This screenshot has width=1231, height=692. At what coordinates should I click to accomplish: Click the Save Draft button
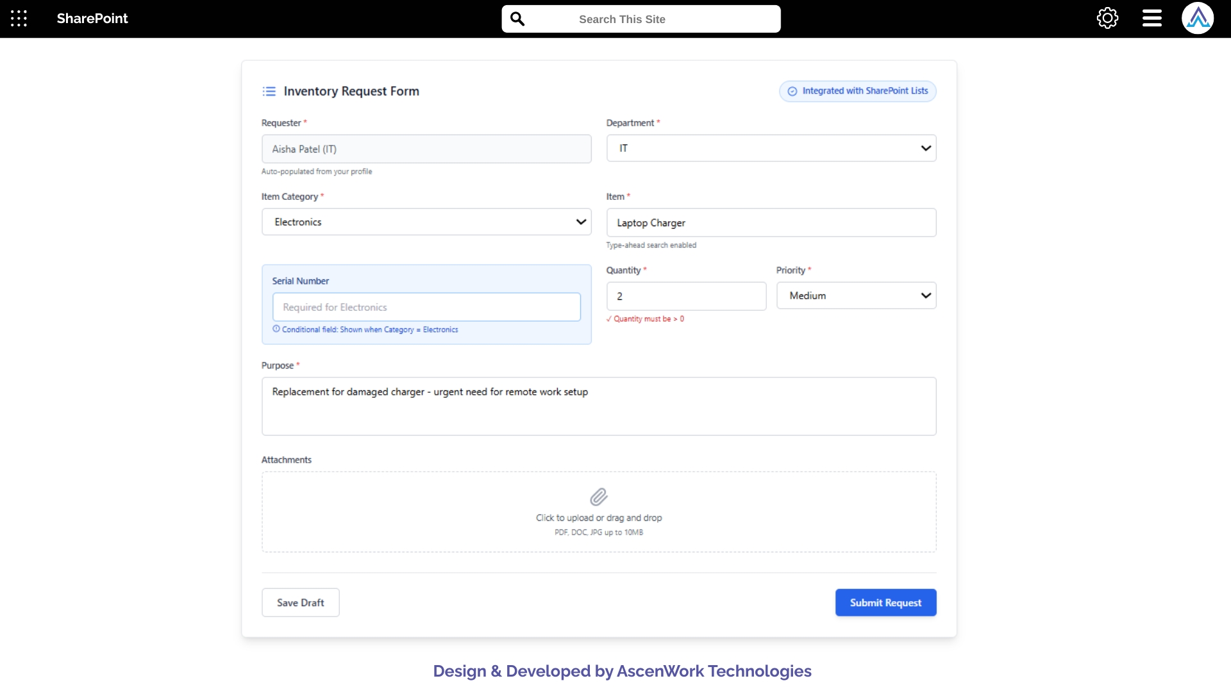point(300,602)
